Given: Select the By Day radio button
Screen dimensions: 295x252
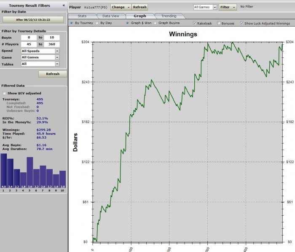Looking at the screenshot, I should point(98,23).
